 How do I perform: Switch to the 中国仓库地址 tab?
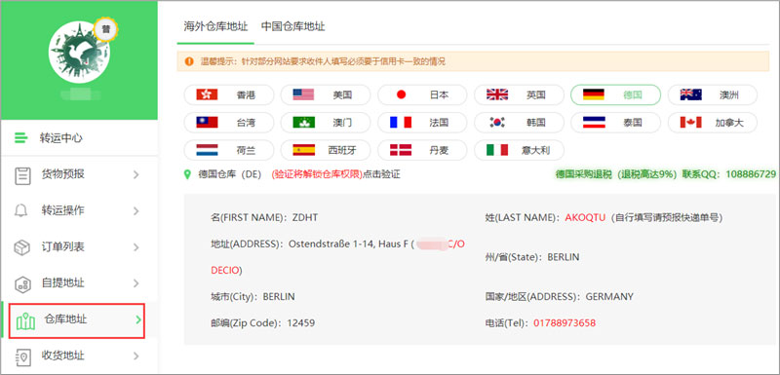click(293, 26)
